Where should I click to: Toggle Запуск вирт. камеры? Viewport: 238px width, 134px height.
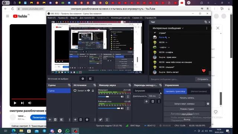(184, 104)
